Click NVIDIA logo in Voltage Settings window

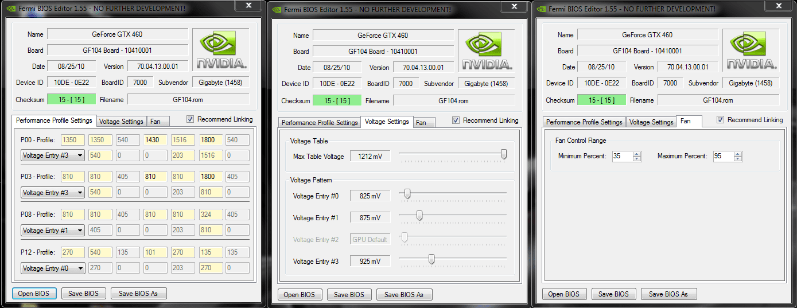[x=487, y=50]
